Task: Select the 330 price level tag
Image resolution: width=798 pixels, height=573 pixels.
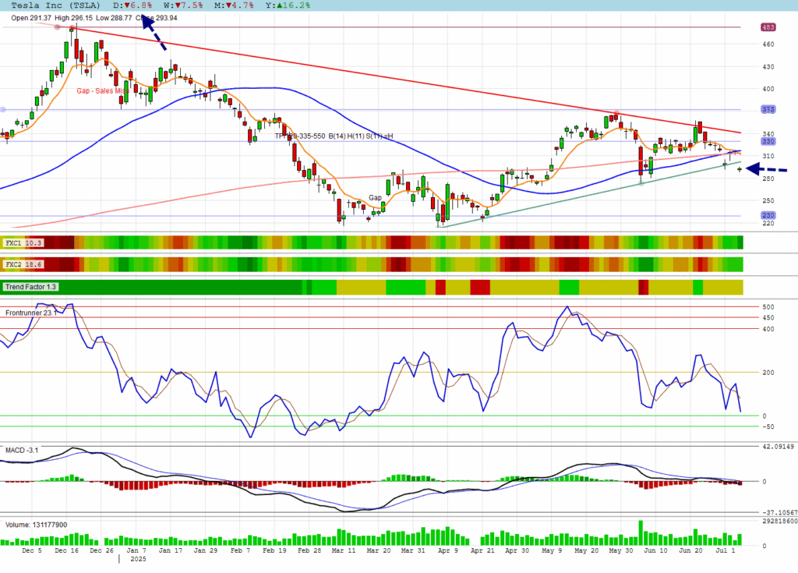Action: coord(768,141)
